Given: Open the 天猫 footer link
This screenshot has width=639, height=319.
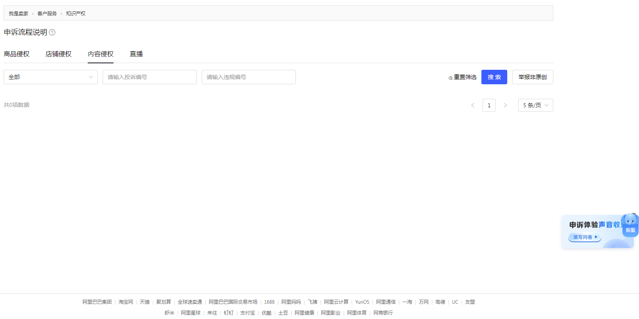Looking at the screenshot, I should click(145, 302).
